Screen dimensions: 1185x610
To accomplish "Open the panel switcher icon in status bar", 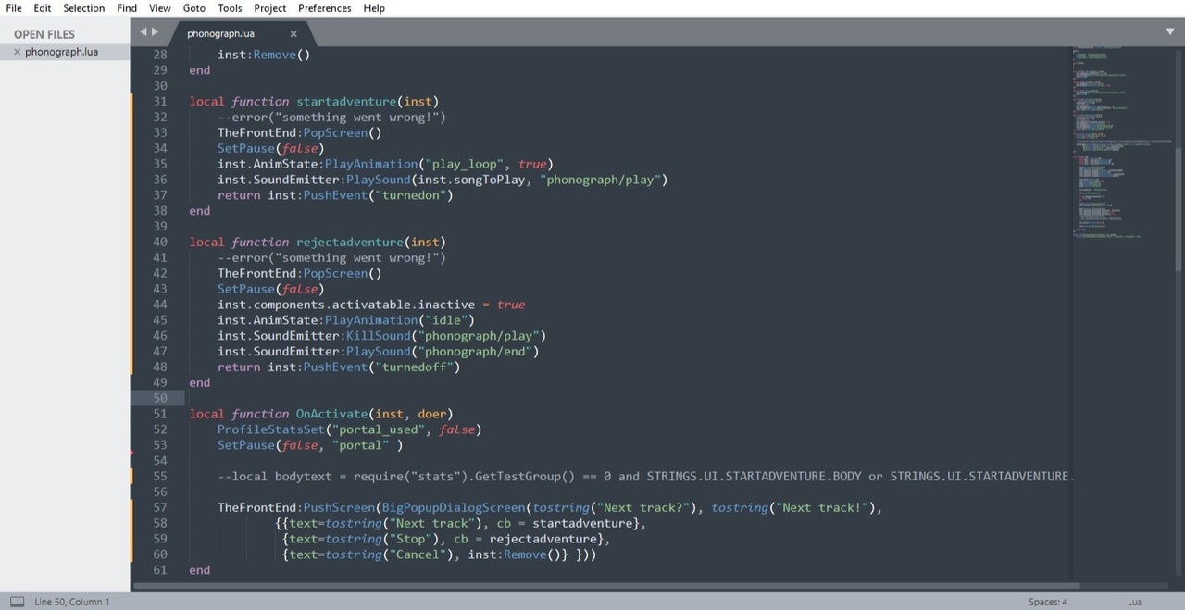I will (17, 602).
